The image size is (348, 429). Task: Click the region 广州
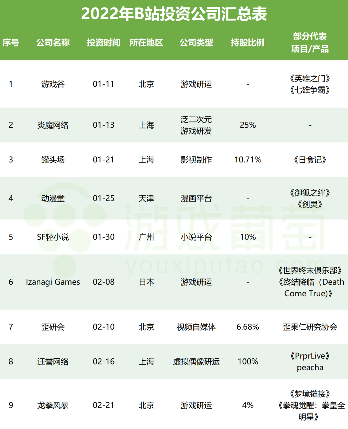point(146,237)
